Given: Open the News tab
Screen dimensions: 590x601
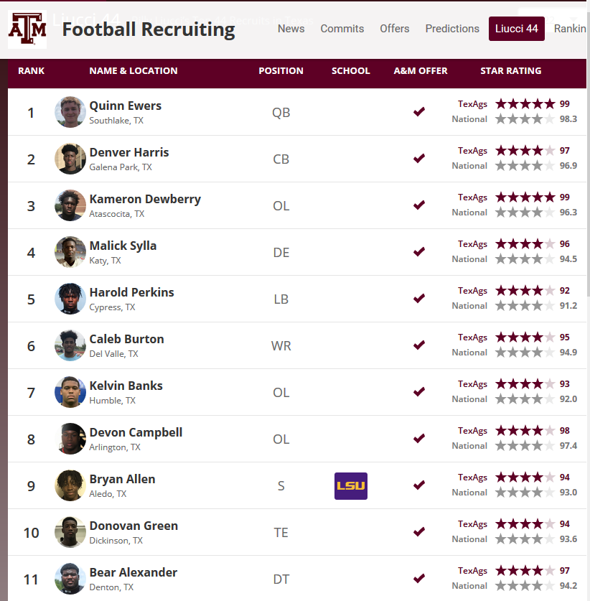Looking at the screenshot, I should (x=291, y=29).
